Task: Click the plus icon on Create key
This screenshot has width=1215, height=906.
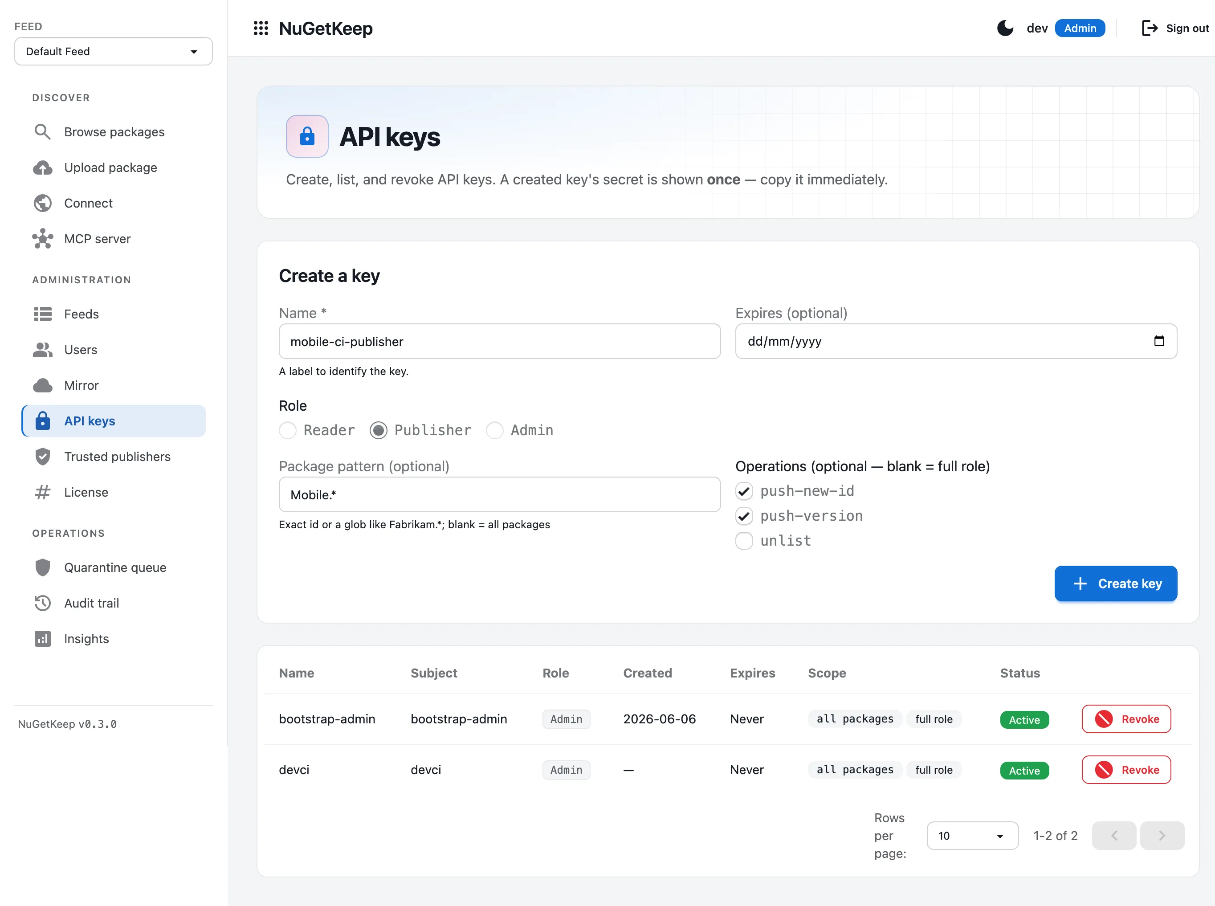Action: coord(1080,583)
